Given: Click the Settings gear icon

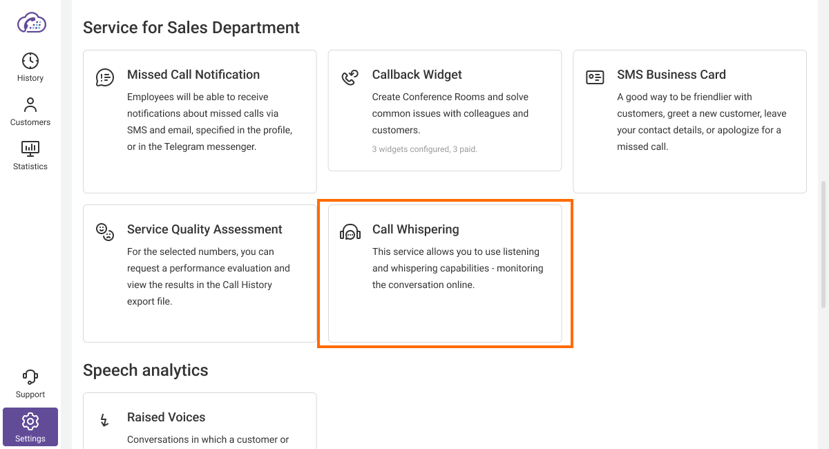Looking at the screenshot, I should (x=30, y=421).
